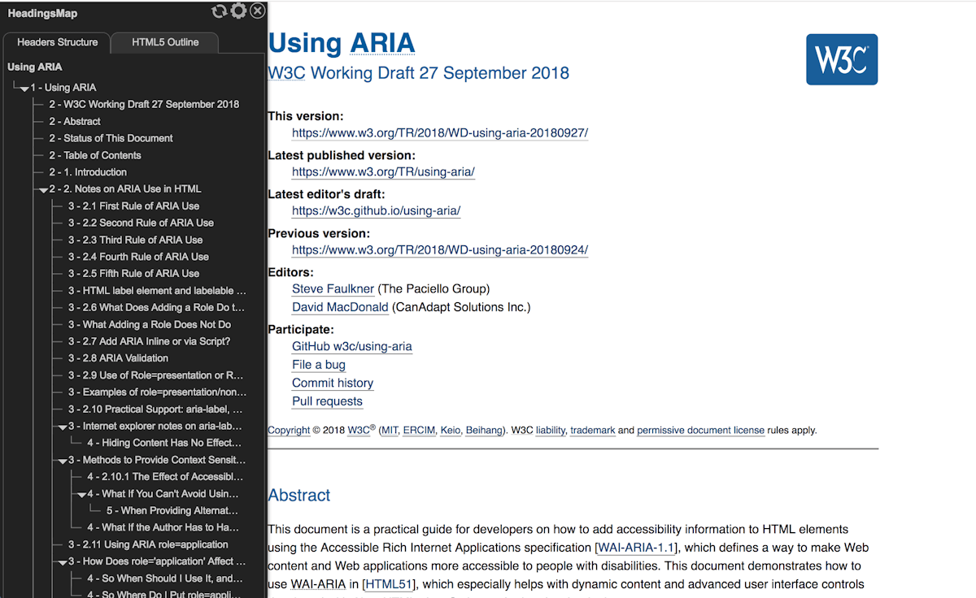Image resolution: width=976 pixels, height=598 pixels.
Task: Open latest editor's draft github.io link
Action: click(377, 211)
